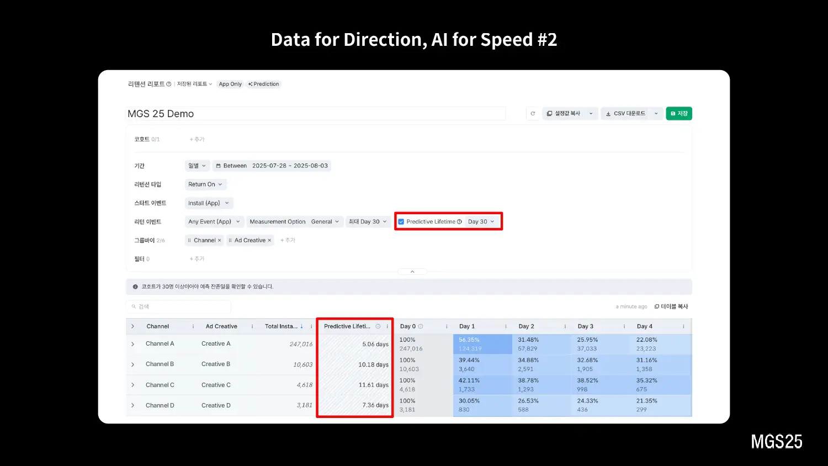Expand the Channel B row
The width and height of the screenshot is (828, 466).
click(x=133, y=365)
